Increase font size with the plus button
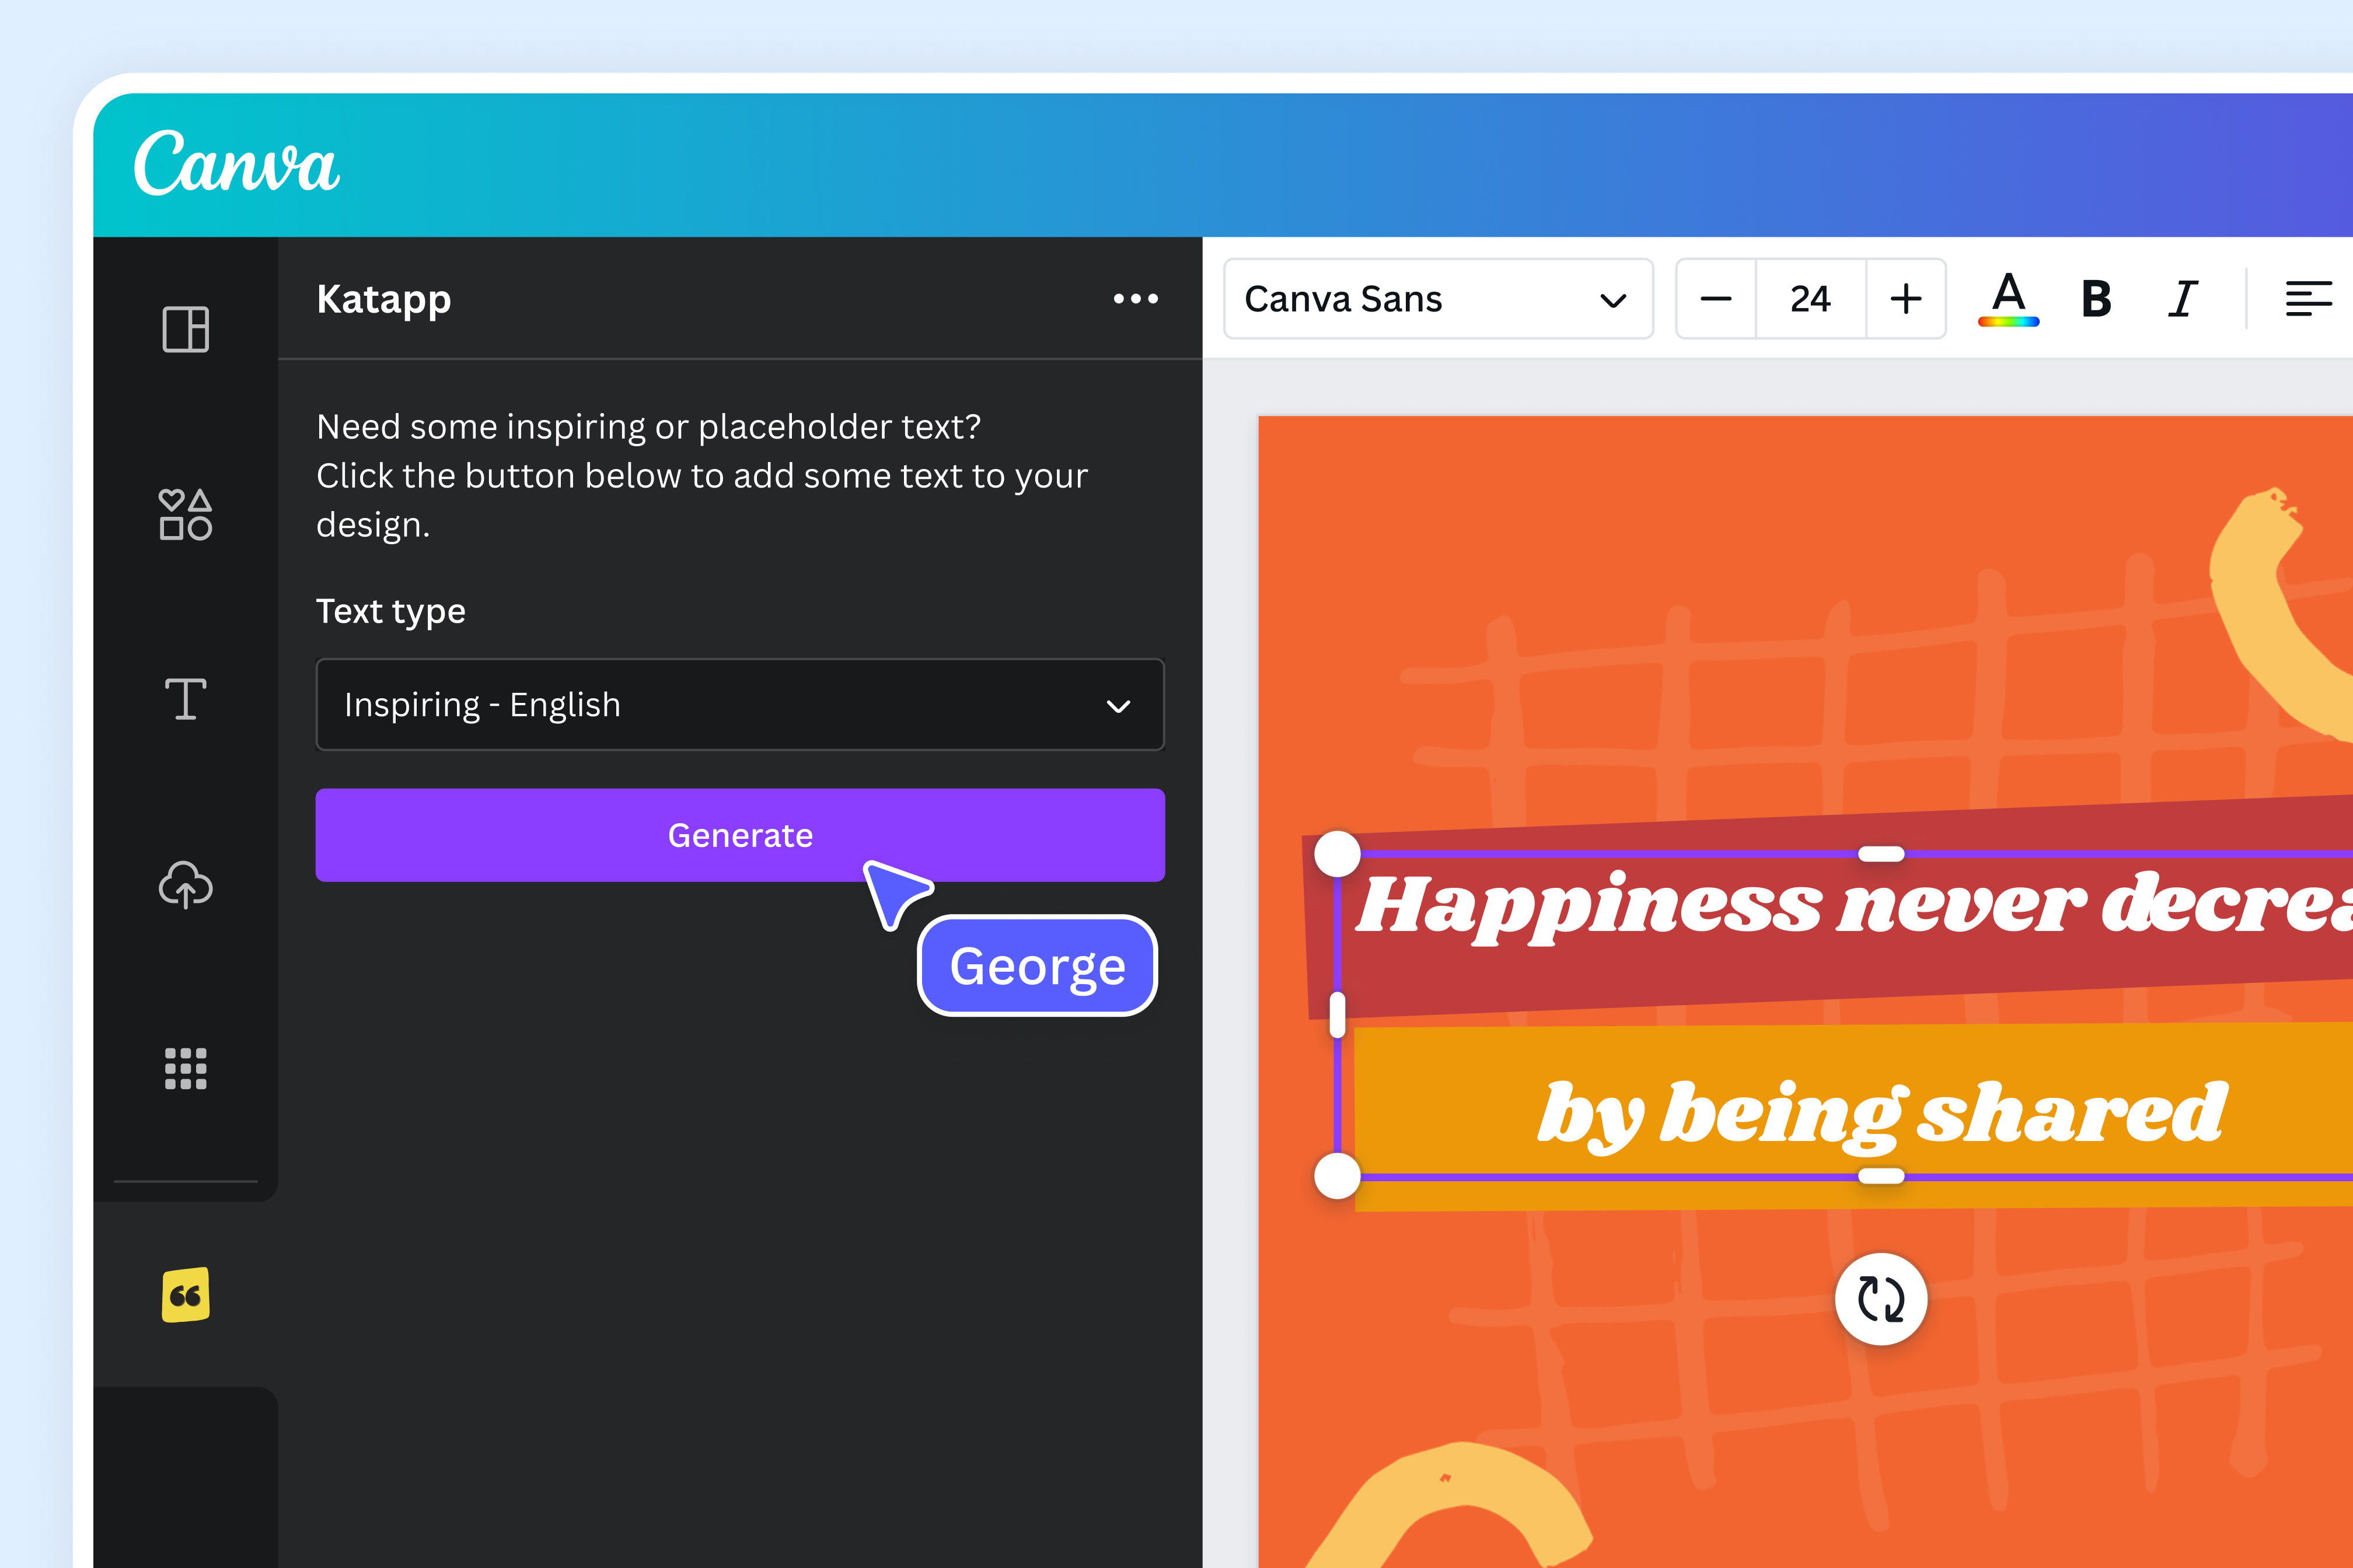Image resolution: width=2353 pixels, height=1568 pixels. [x=1906, y=298]
